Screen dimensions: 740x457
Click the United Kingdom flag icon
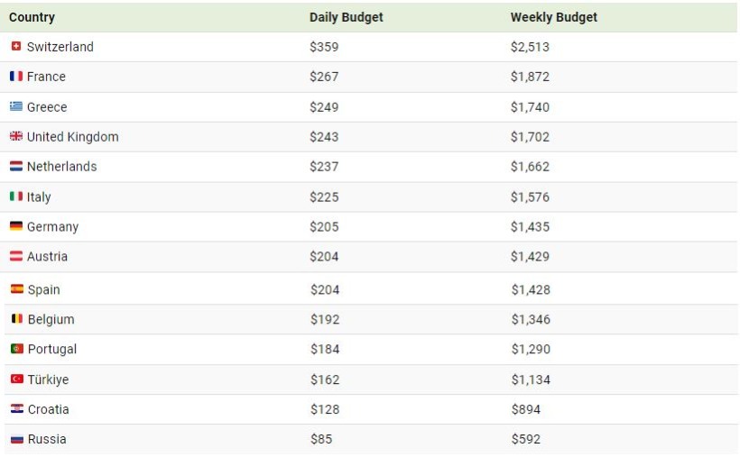point(16,136)
